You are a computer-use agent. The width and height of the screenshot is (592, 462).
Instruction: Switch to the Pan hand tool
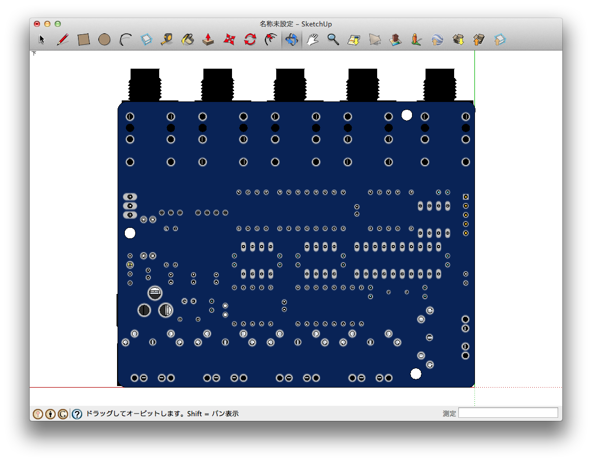click(x=312, y=40)
